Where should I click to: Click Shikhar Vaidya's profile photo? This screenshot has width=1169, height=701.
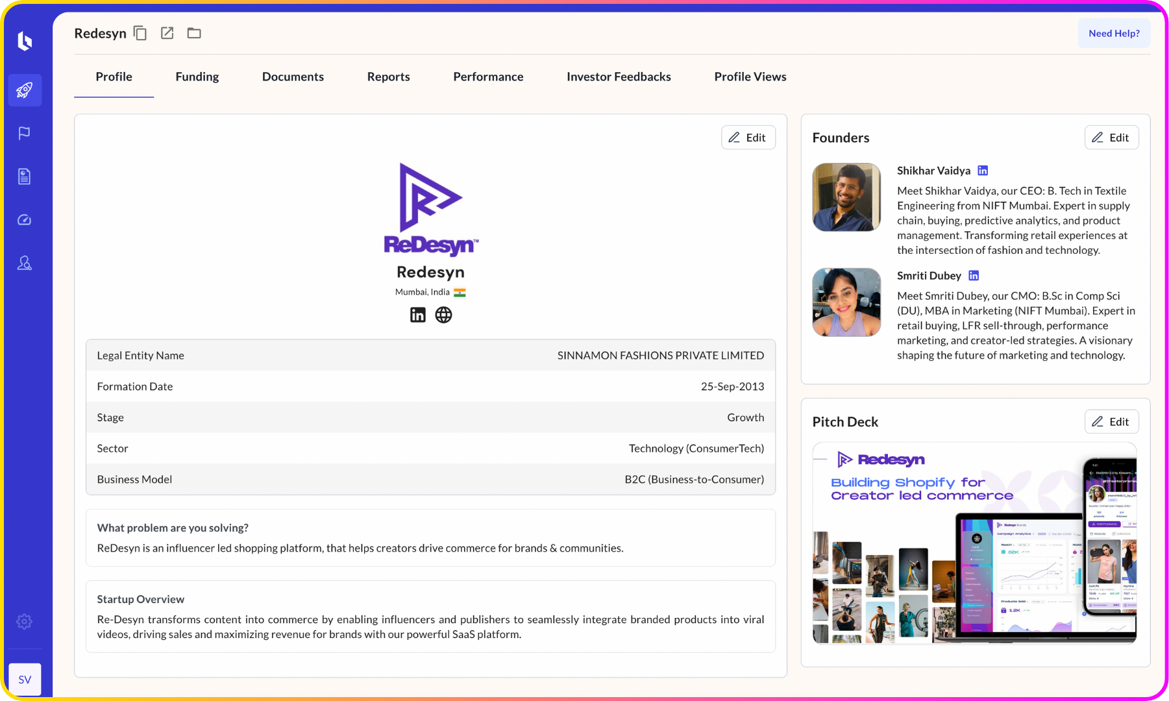[x=846, y=197]
